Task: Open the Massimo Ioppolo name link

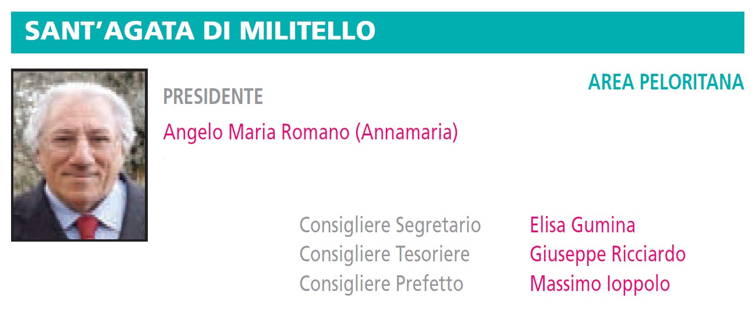Action: coord(600,284)
